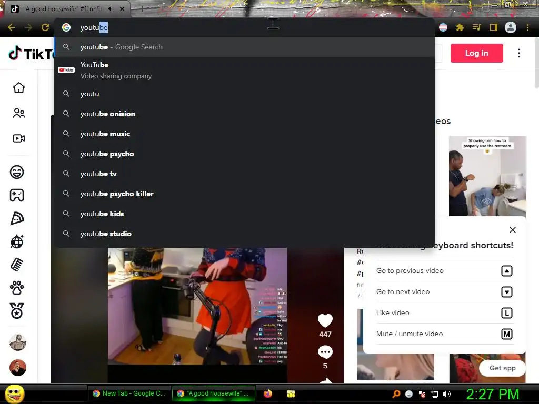Open the Gaming controller category icon
539x404 pixels.
(x=17, y=195)
